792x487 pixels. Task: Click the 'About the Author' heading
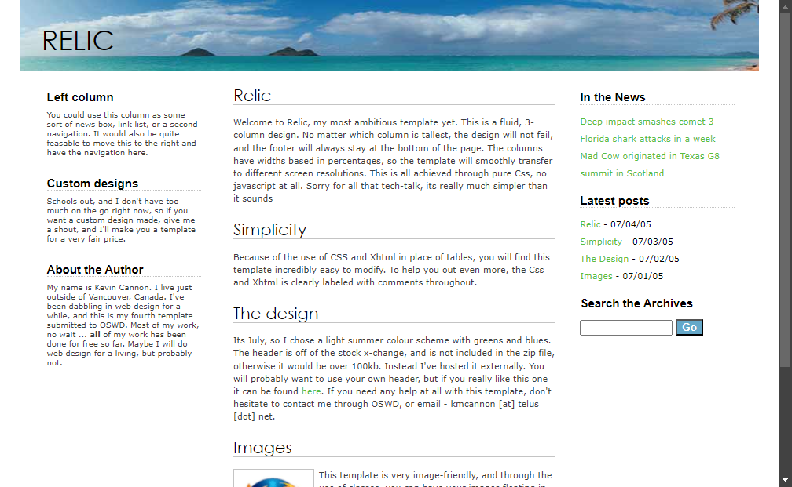click(x=95, y=270)
